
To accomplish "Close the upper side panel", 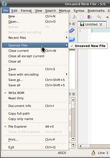I will point(73,24).
